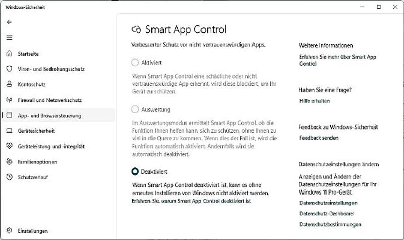This screenshot has width=404, height=240.
Task: Click the Kontoschutz person icon
Action: point(9,84)
